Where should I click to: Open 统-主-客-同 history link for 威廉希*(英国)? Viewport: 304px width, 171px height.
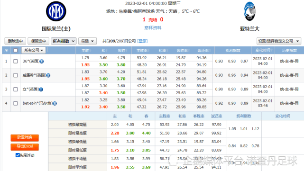[289, 75]
